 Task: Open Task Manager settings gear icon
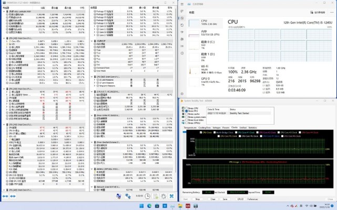coord(182,94)
